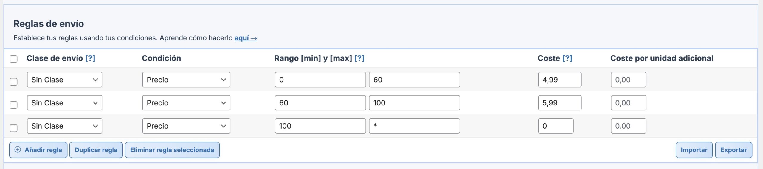The height and width of the screenshot is (169, 763).
Task: Open Clase de envío help tooltip [?]
Action: [90, 58]
